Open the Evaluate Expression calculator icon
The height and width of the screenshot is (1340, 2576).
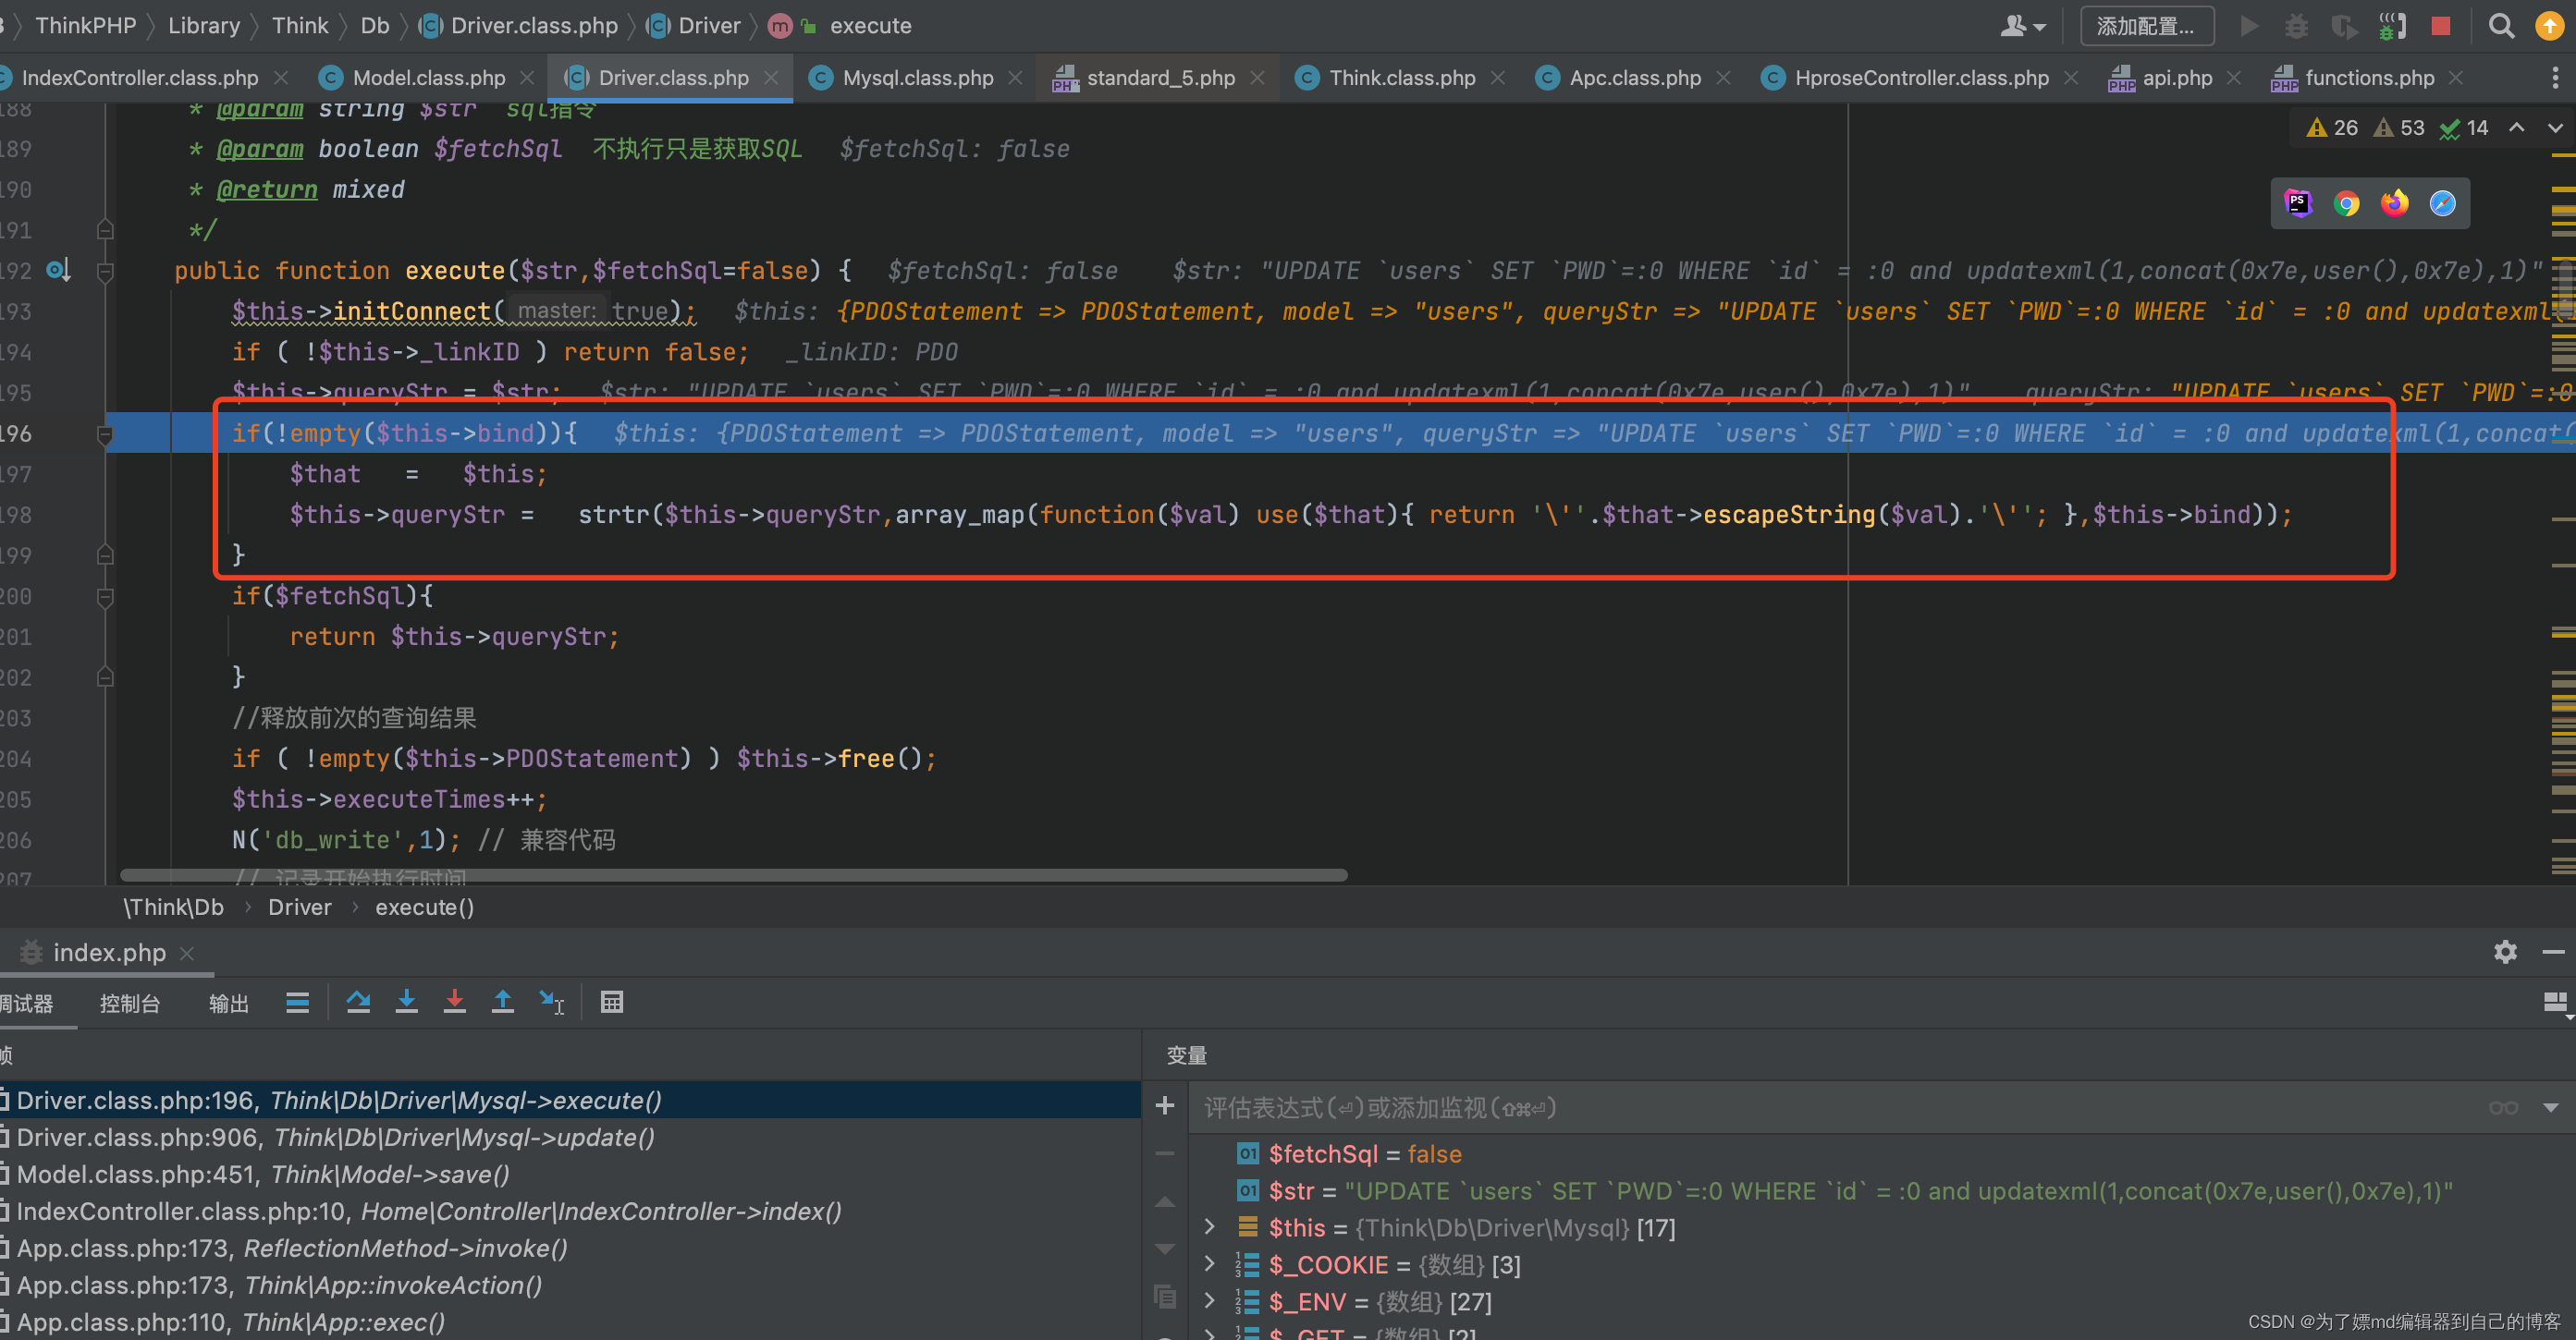pos(611,1003)
